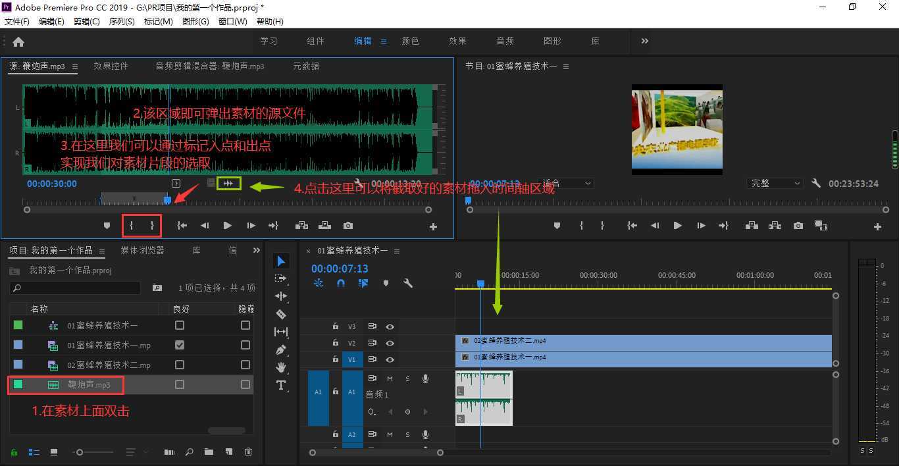Screen dimensions: 899x466
Task: Open Comparison View in the Program monitor
Action: point(821,226)
